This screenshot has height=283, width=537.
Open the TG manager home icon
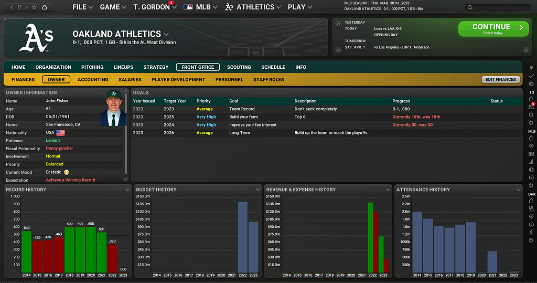531,99
